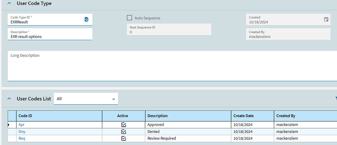Click Create Date cell in Dny row
The image size is (337, 145).
[x=252, y=132]
